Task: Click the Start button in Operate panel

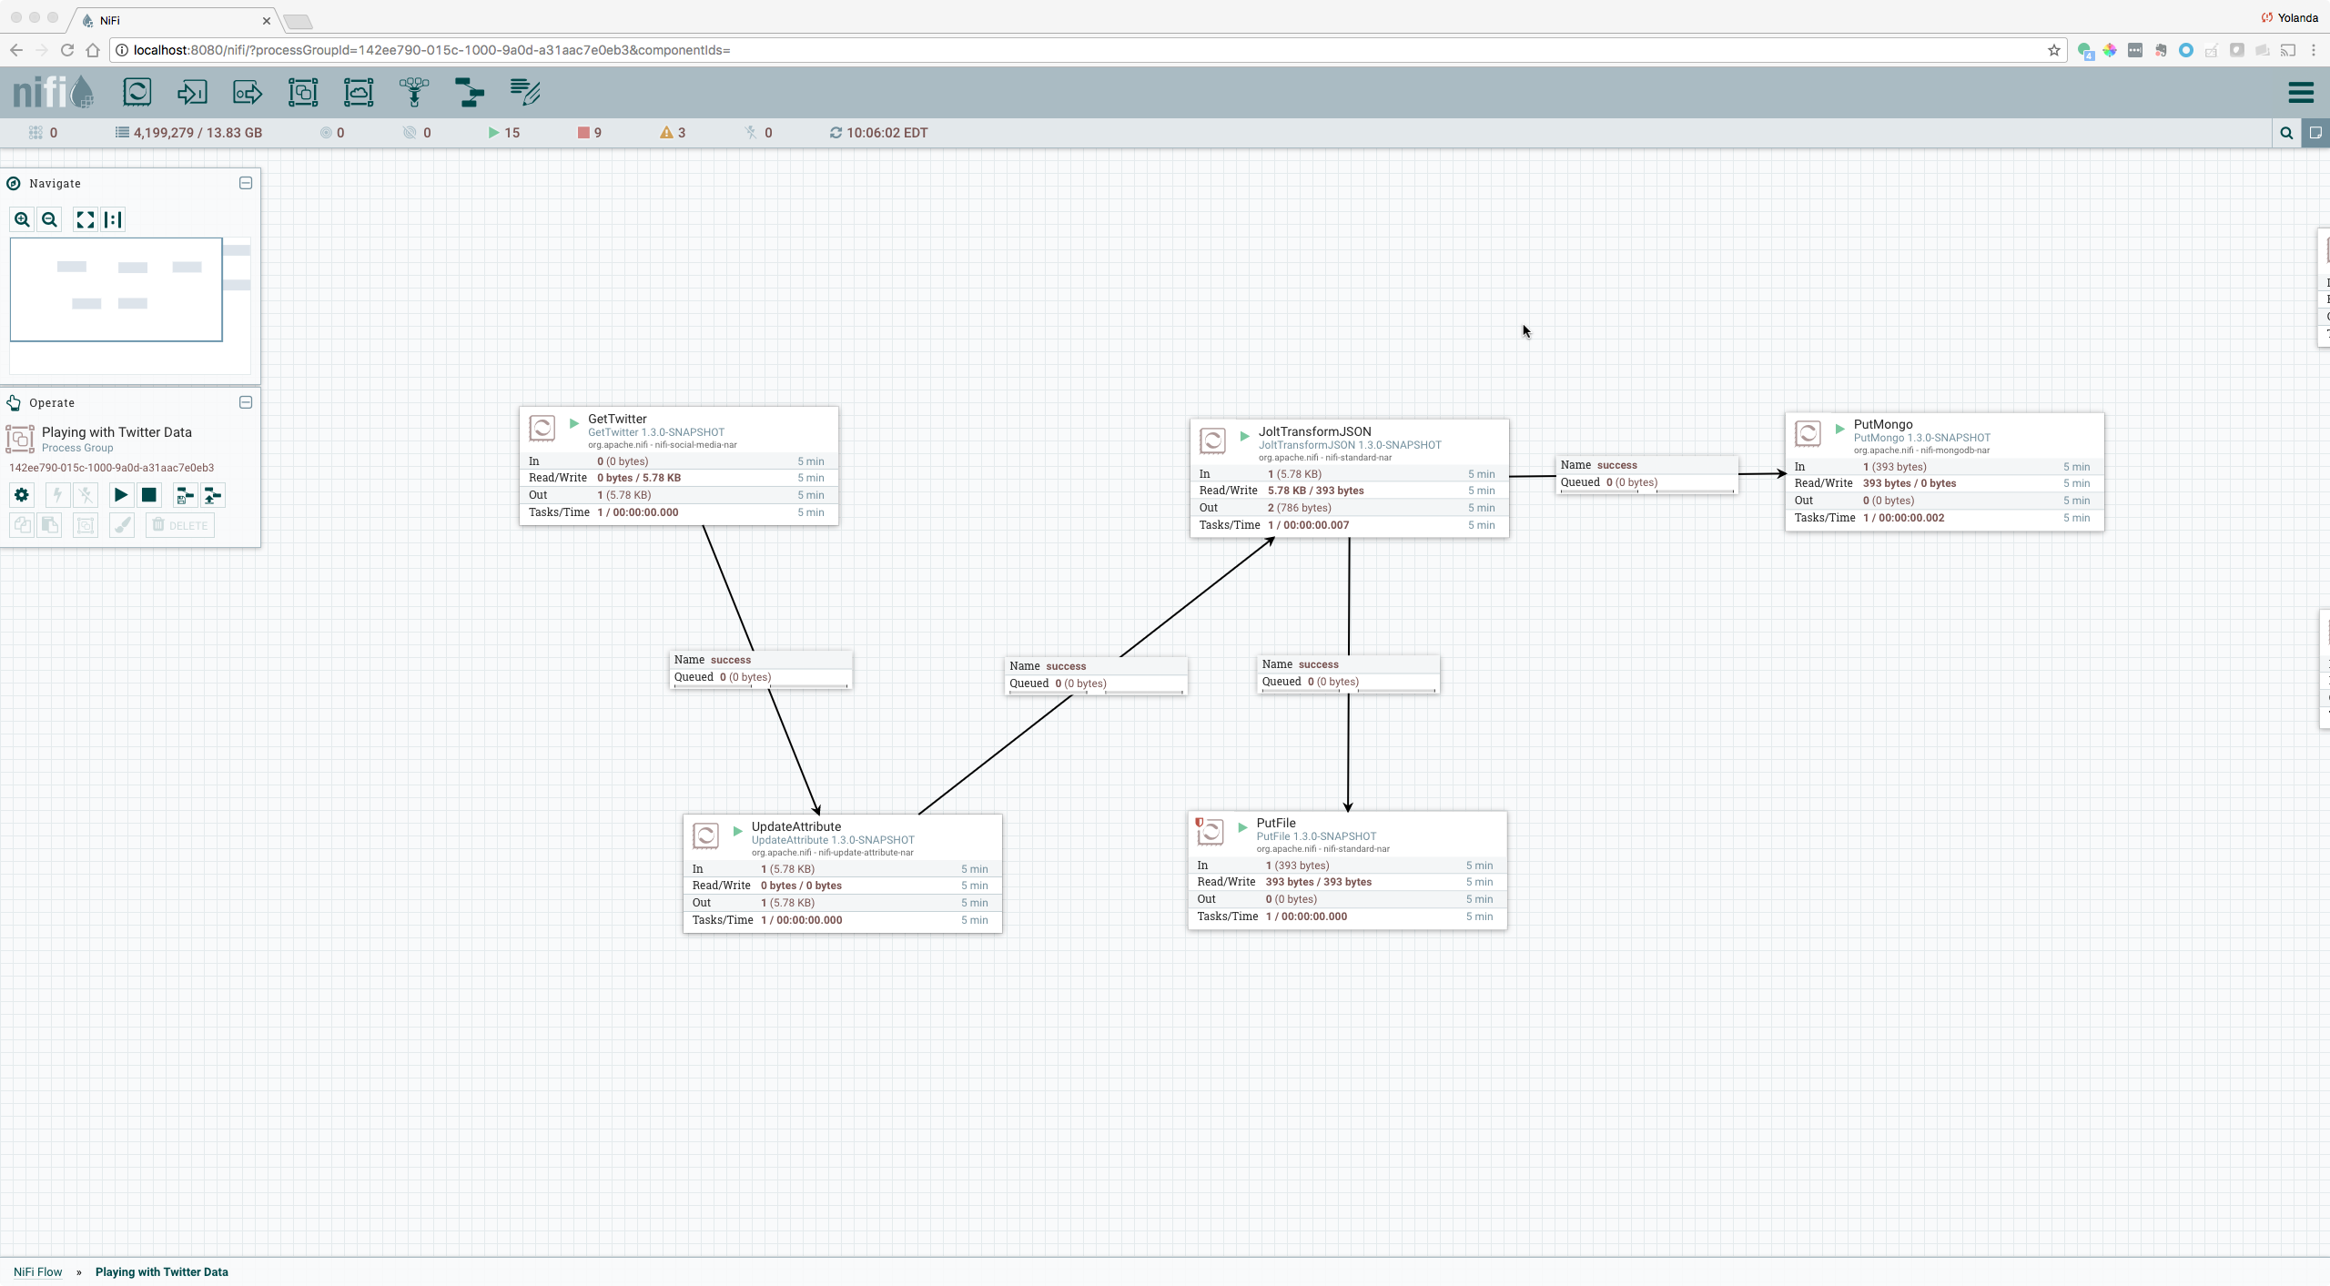Action: coord(120,494)
